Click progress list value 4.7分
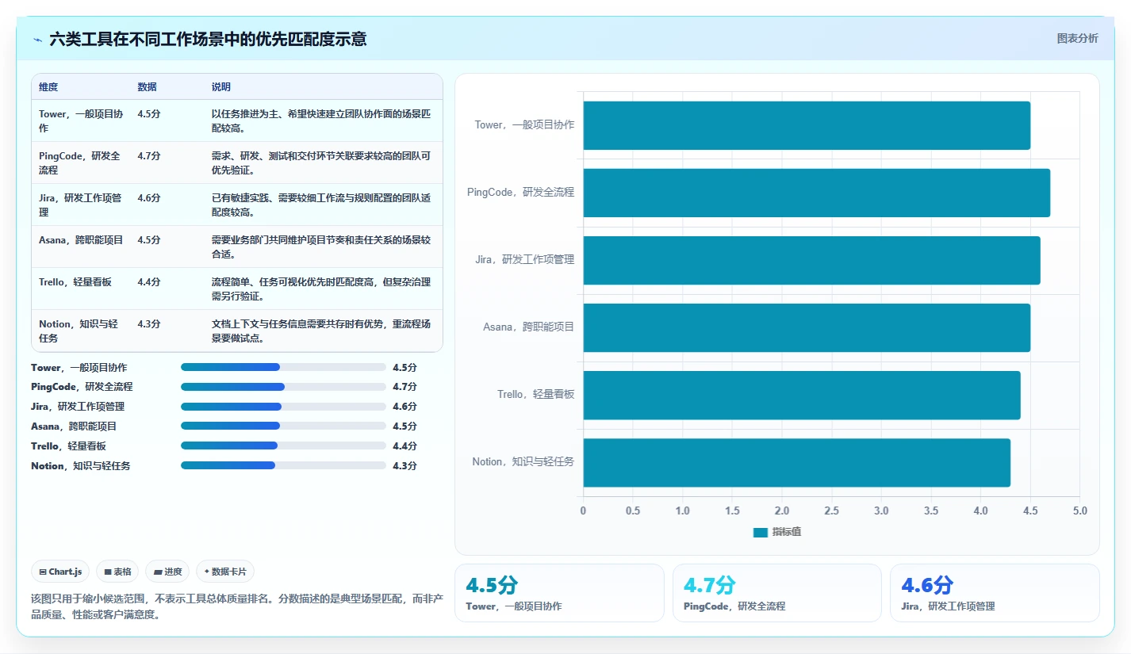 404,387
